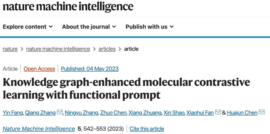270x134 pixels.
Task: Navigate to articles breadcrumb
Action: (107, 49)
